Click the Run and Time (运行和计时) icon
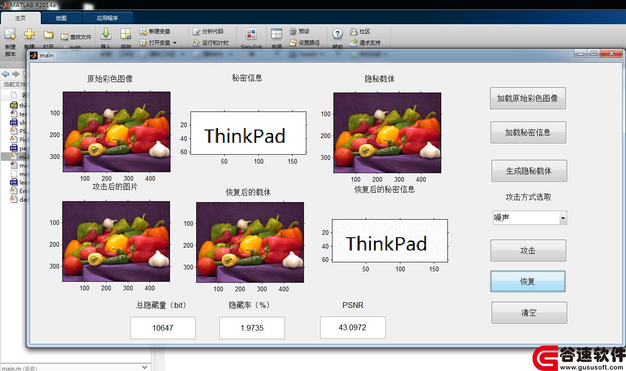626x371 pixels. pyautogui.click(x=197, y=43)
